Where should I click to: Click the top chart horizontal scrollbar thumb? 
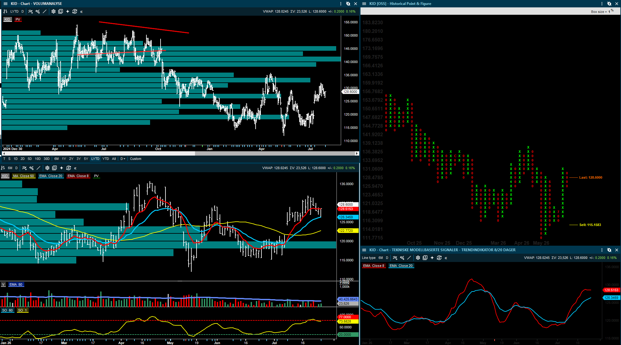tap(275, 153)
